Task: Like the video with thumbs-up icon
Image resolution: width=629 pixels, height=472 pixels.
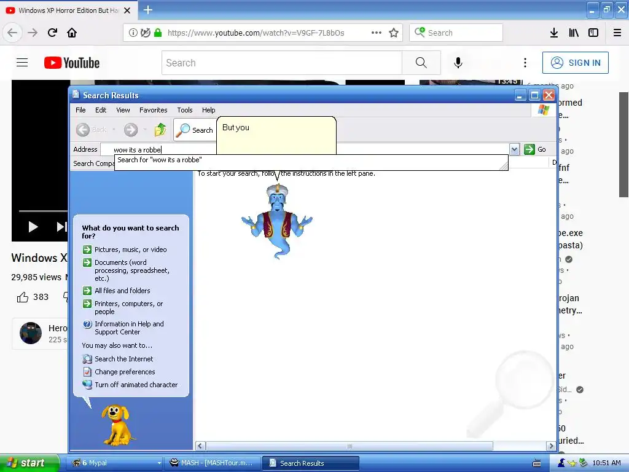Action: click(x=23, y=297)
